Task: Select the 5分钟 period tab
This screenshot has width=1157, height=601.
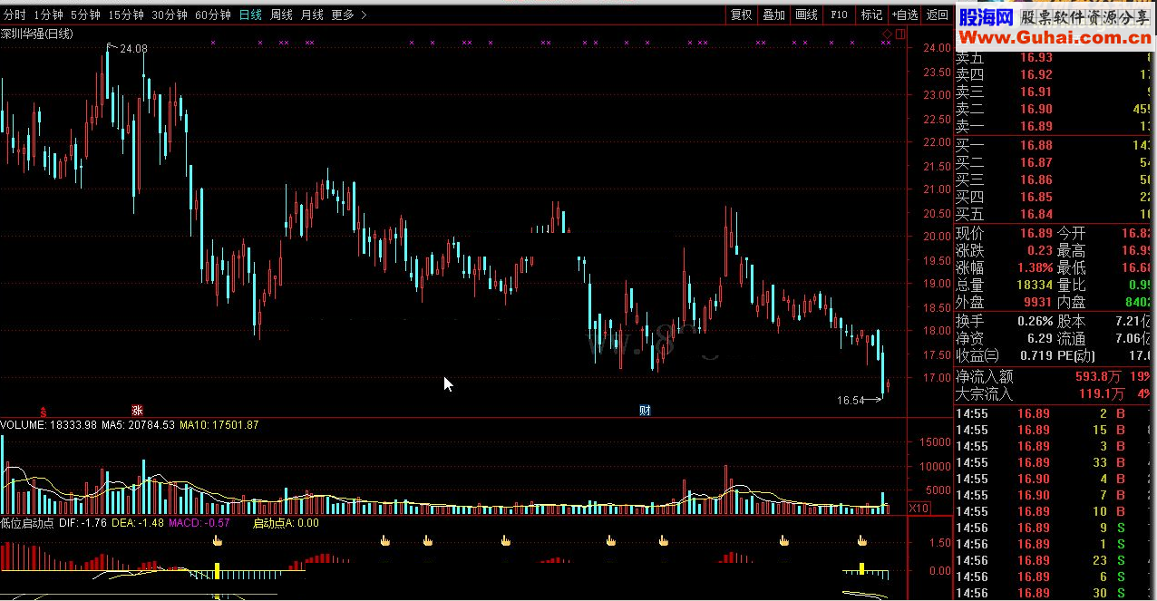Action: 85,15
